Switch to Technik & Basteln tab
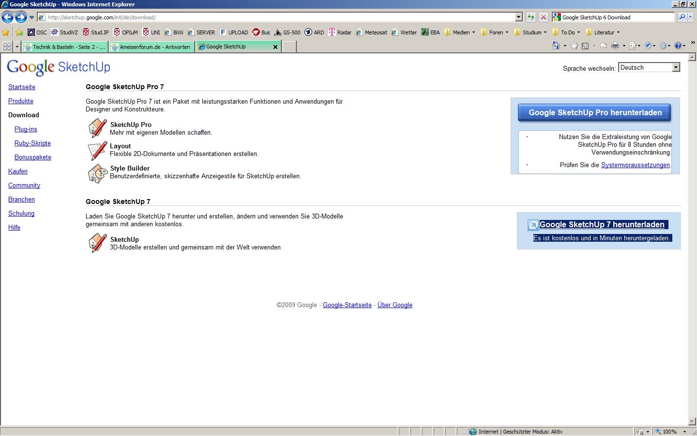This screenshot has height=436, width=697. click(65, 47)
